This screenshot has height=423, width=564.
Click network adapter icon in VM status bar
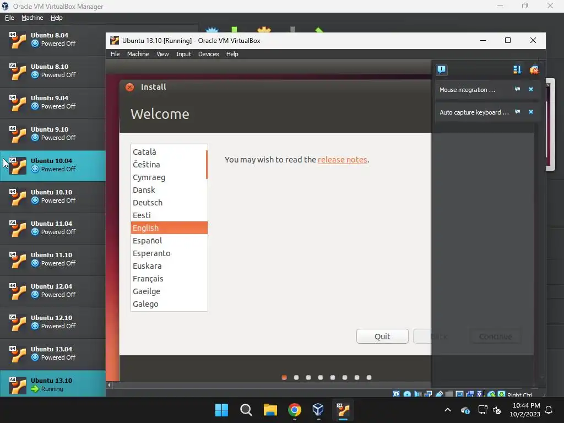(428, 394)
